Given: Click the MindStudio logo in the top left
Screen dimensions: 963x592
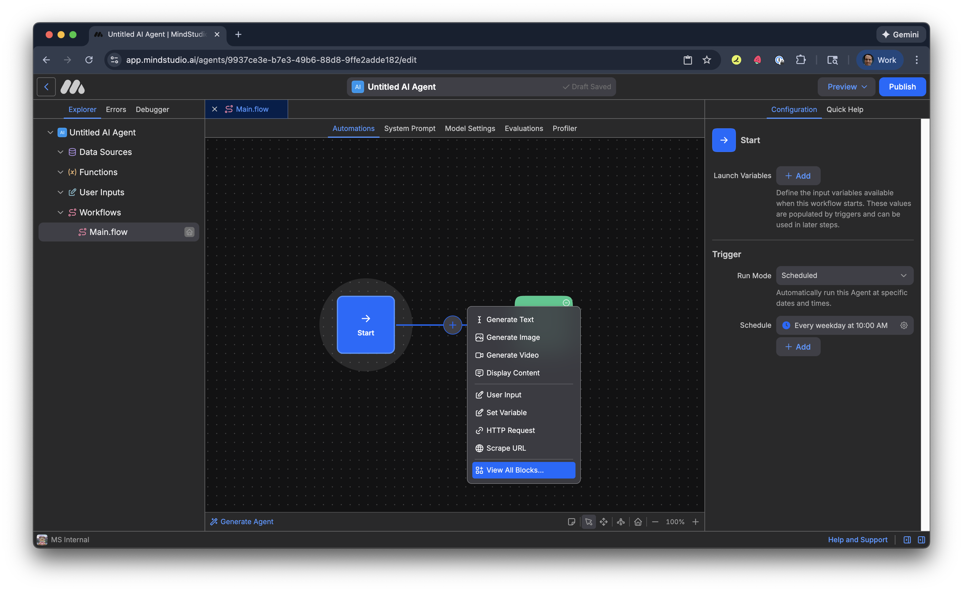Looking at the screenshot, I should 72,87.
